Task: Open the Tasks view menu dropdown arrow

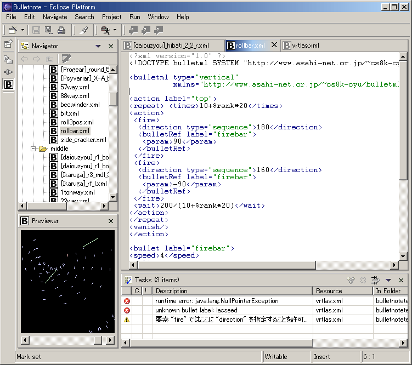Action: pos(388,280)
